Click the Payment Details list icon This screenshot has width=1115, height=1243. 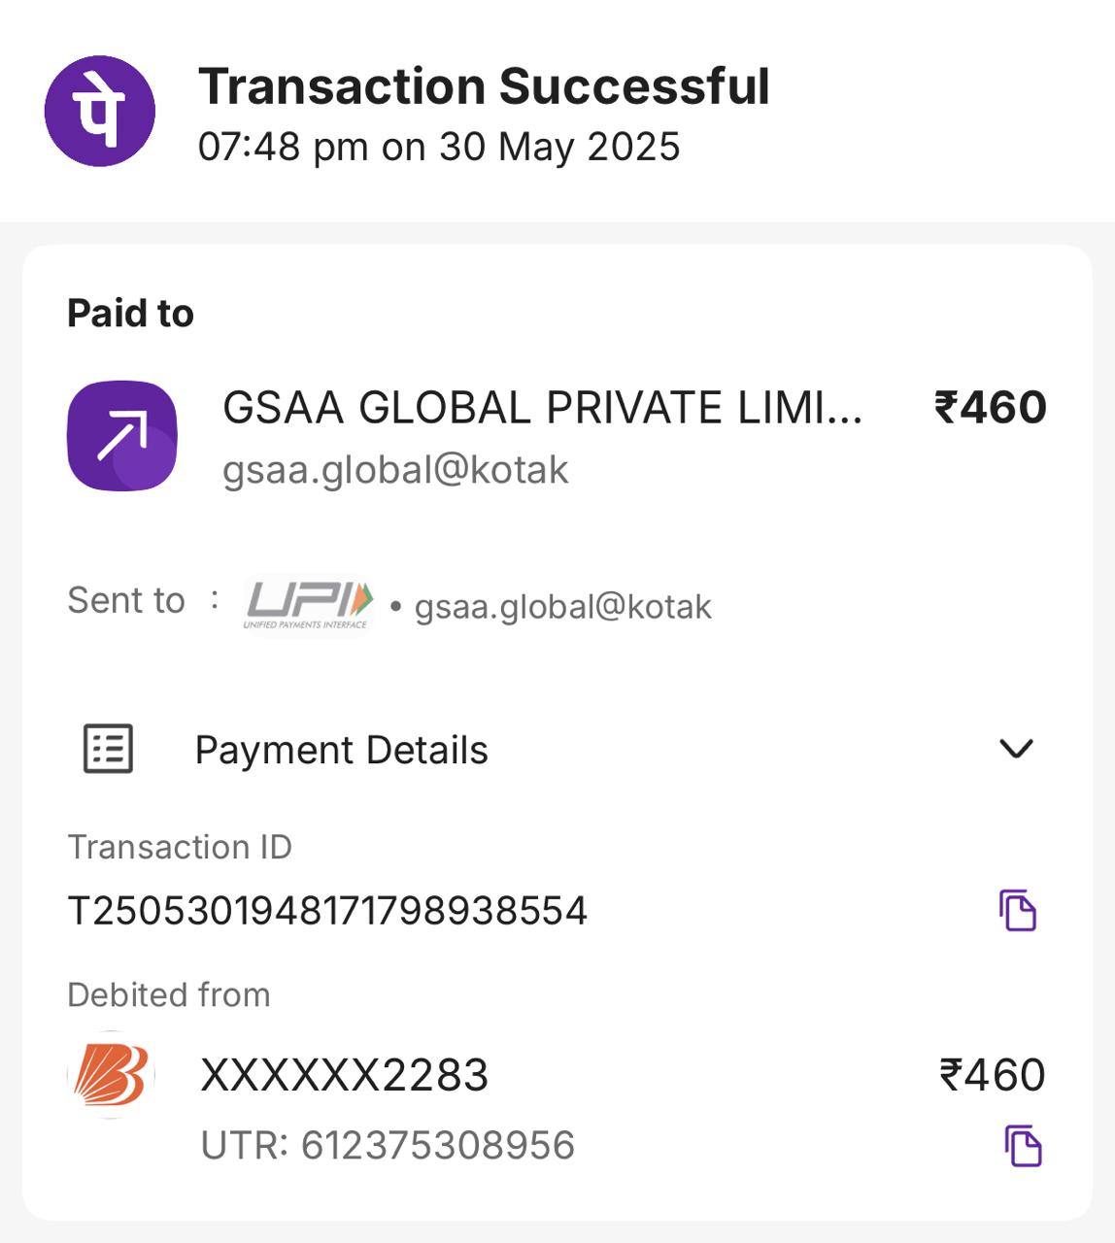108,749
